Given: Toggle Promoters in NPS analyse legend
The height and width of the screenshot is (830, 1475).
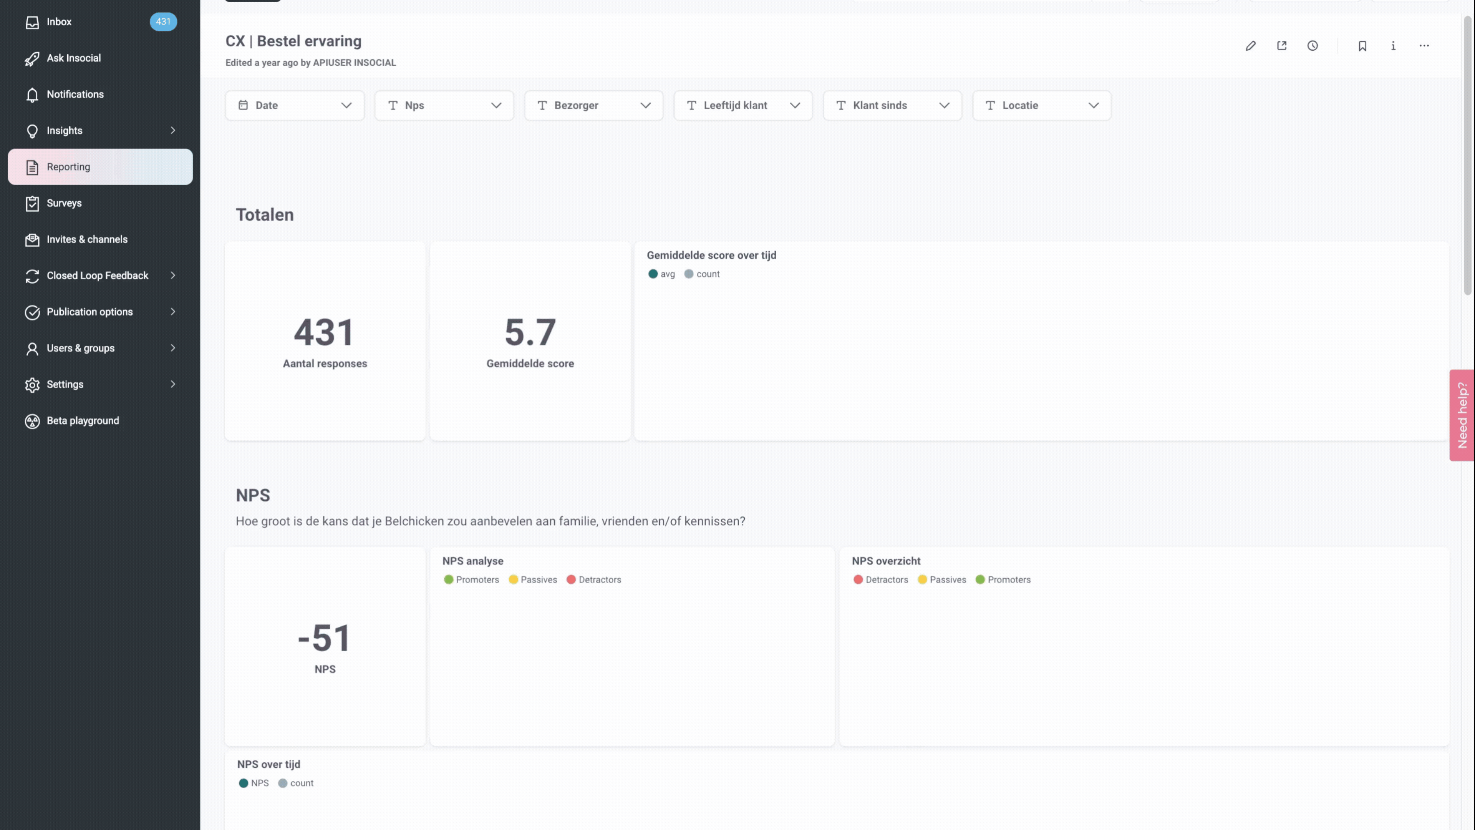Looking at the screenshot, I should click(x=471, y=580).
